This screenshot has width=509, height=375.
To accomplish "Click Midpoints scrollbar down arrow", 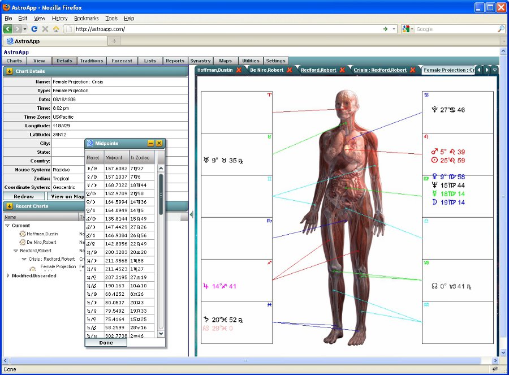I will [161, 334].
